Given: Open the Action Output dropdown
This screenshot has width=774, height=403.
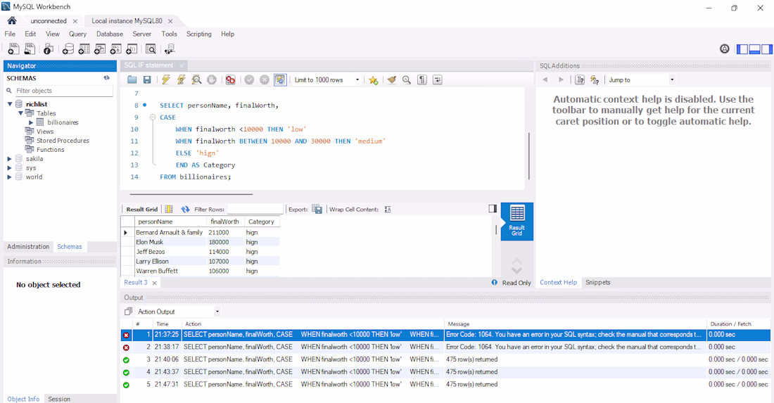Looking at the screenshot, I should point(178,312).
